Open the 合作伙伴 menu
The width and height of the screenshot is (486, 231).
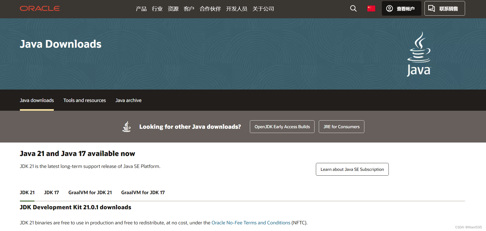[x=210, y=9]
